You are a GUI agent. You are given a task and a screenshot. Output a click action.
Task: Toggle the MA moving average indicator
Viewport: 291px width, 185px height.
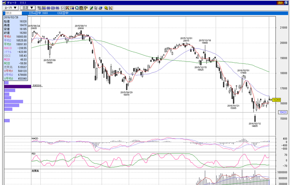coord(44,8)
